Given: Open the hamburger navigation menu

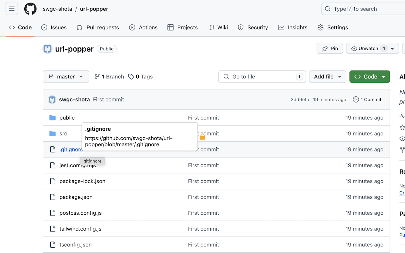Looking at the screenshot, I should point(12,9).
